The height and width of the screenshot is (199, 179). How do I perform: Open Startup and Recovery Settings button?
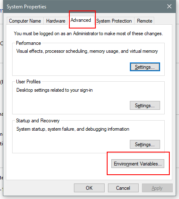point(145,145)
